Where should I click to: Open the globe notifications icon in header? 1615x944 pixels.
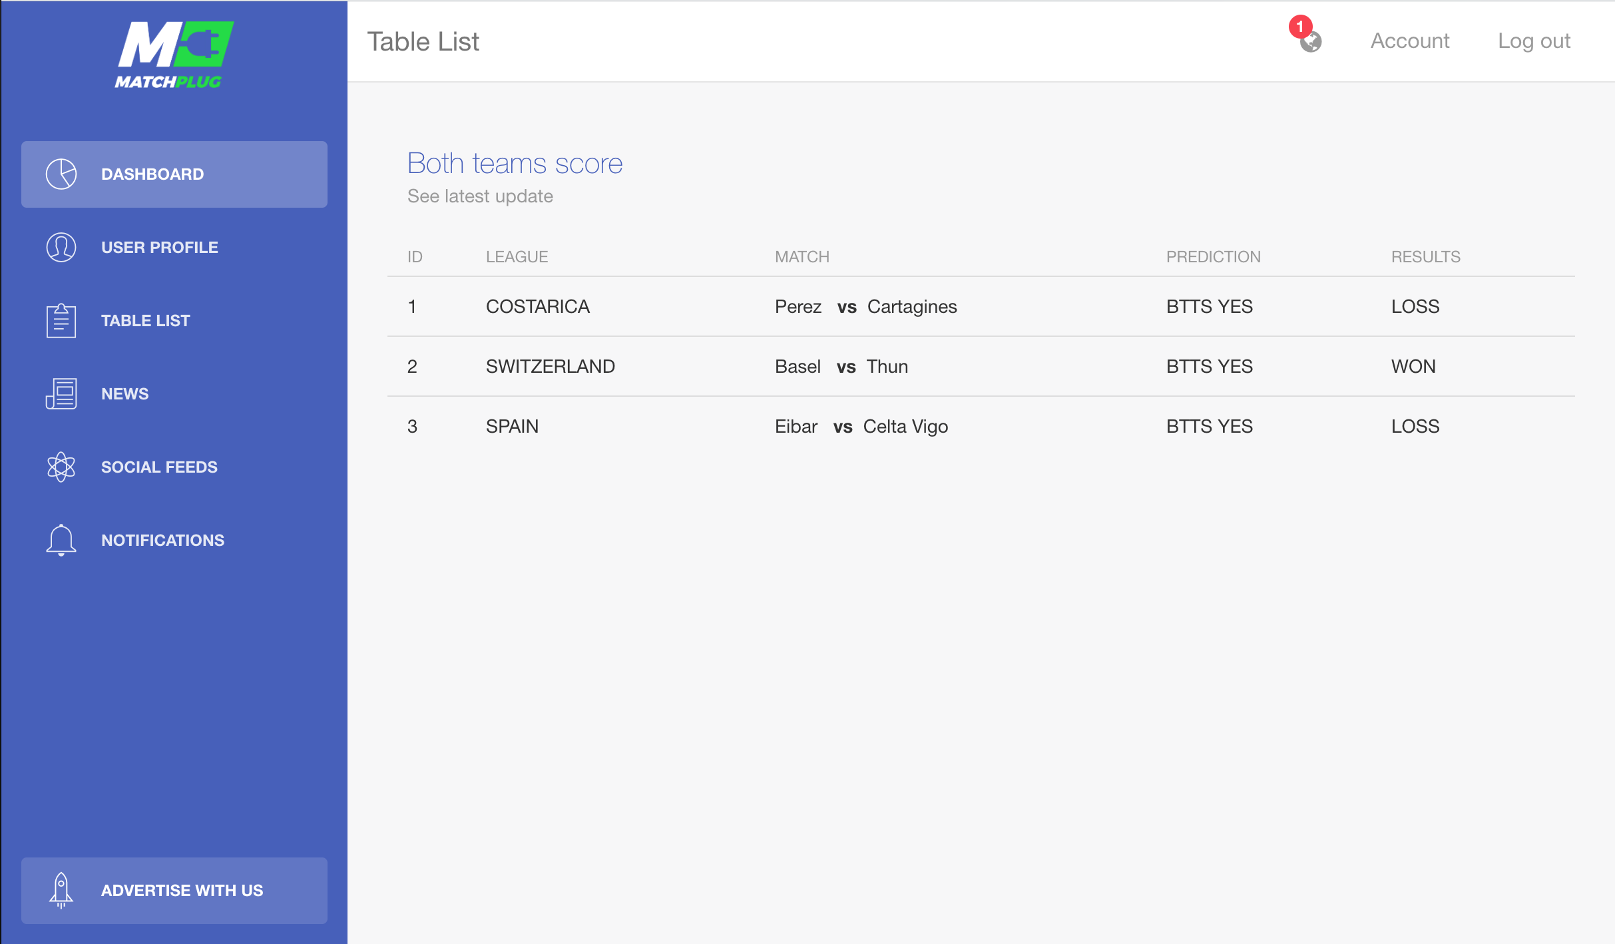point(1311,42)
